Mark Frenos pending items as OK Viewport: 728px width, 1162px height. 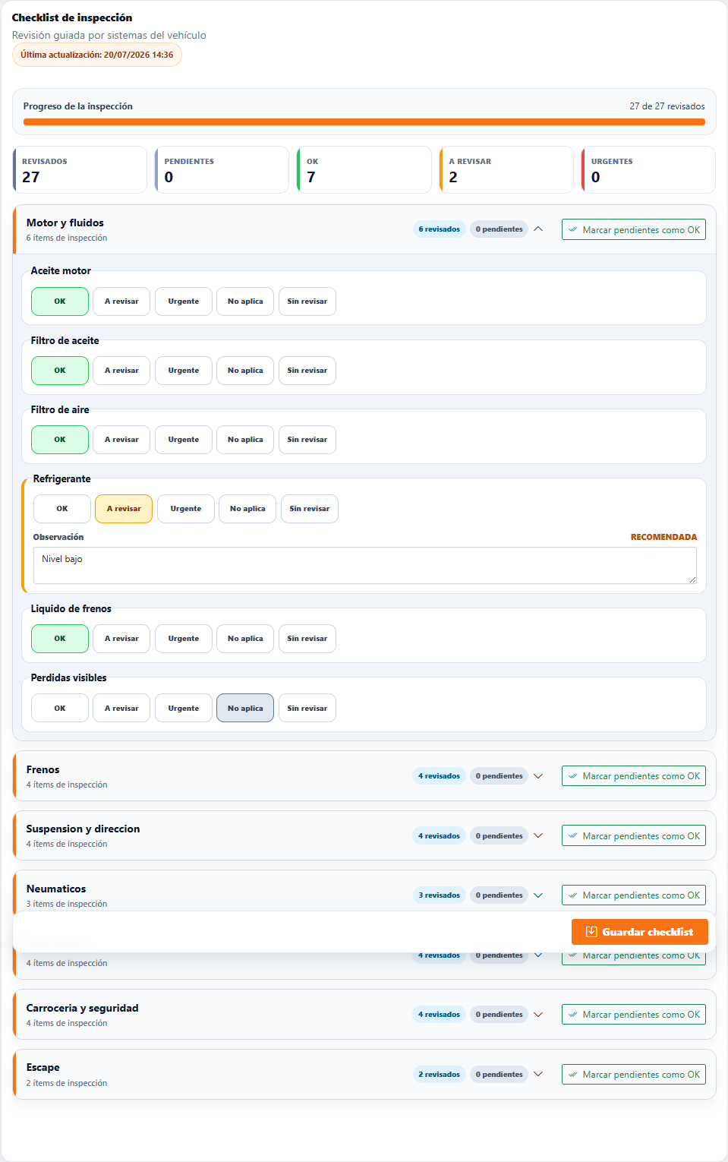tap(634, 776)
